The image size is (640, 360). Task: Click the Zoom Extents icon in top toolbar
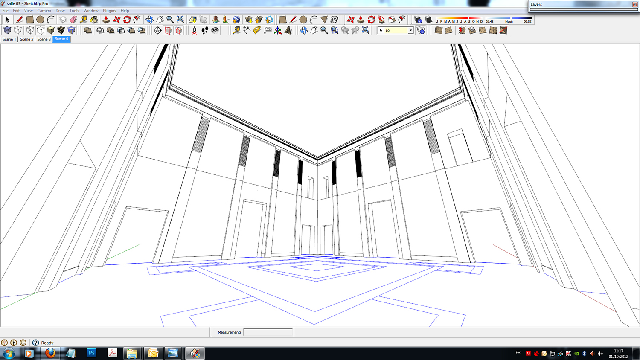pos(180,20)
